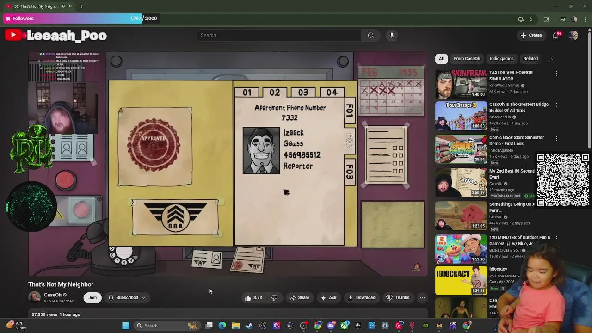This screenshot has width=592, height=333.
Task: Close the That's Not My Neighbor tab
Action: point(70,6)
